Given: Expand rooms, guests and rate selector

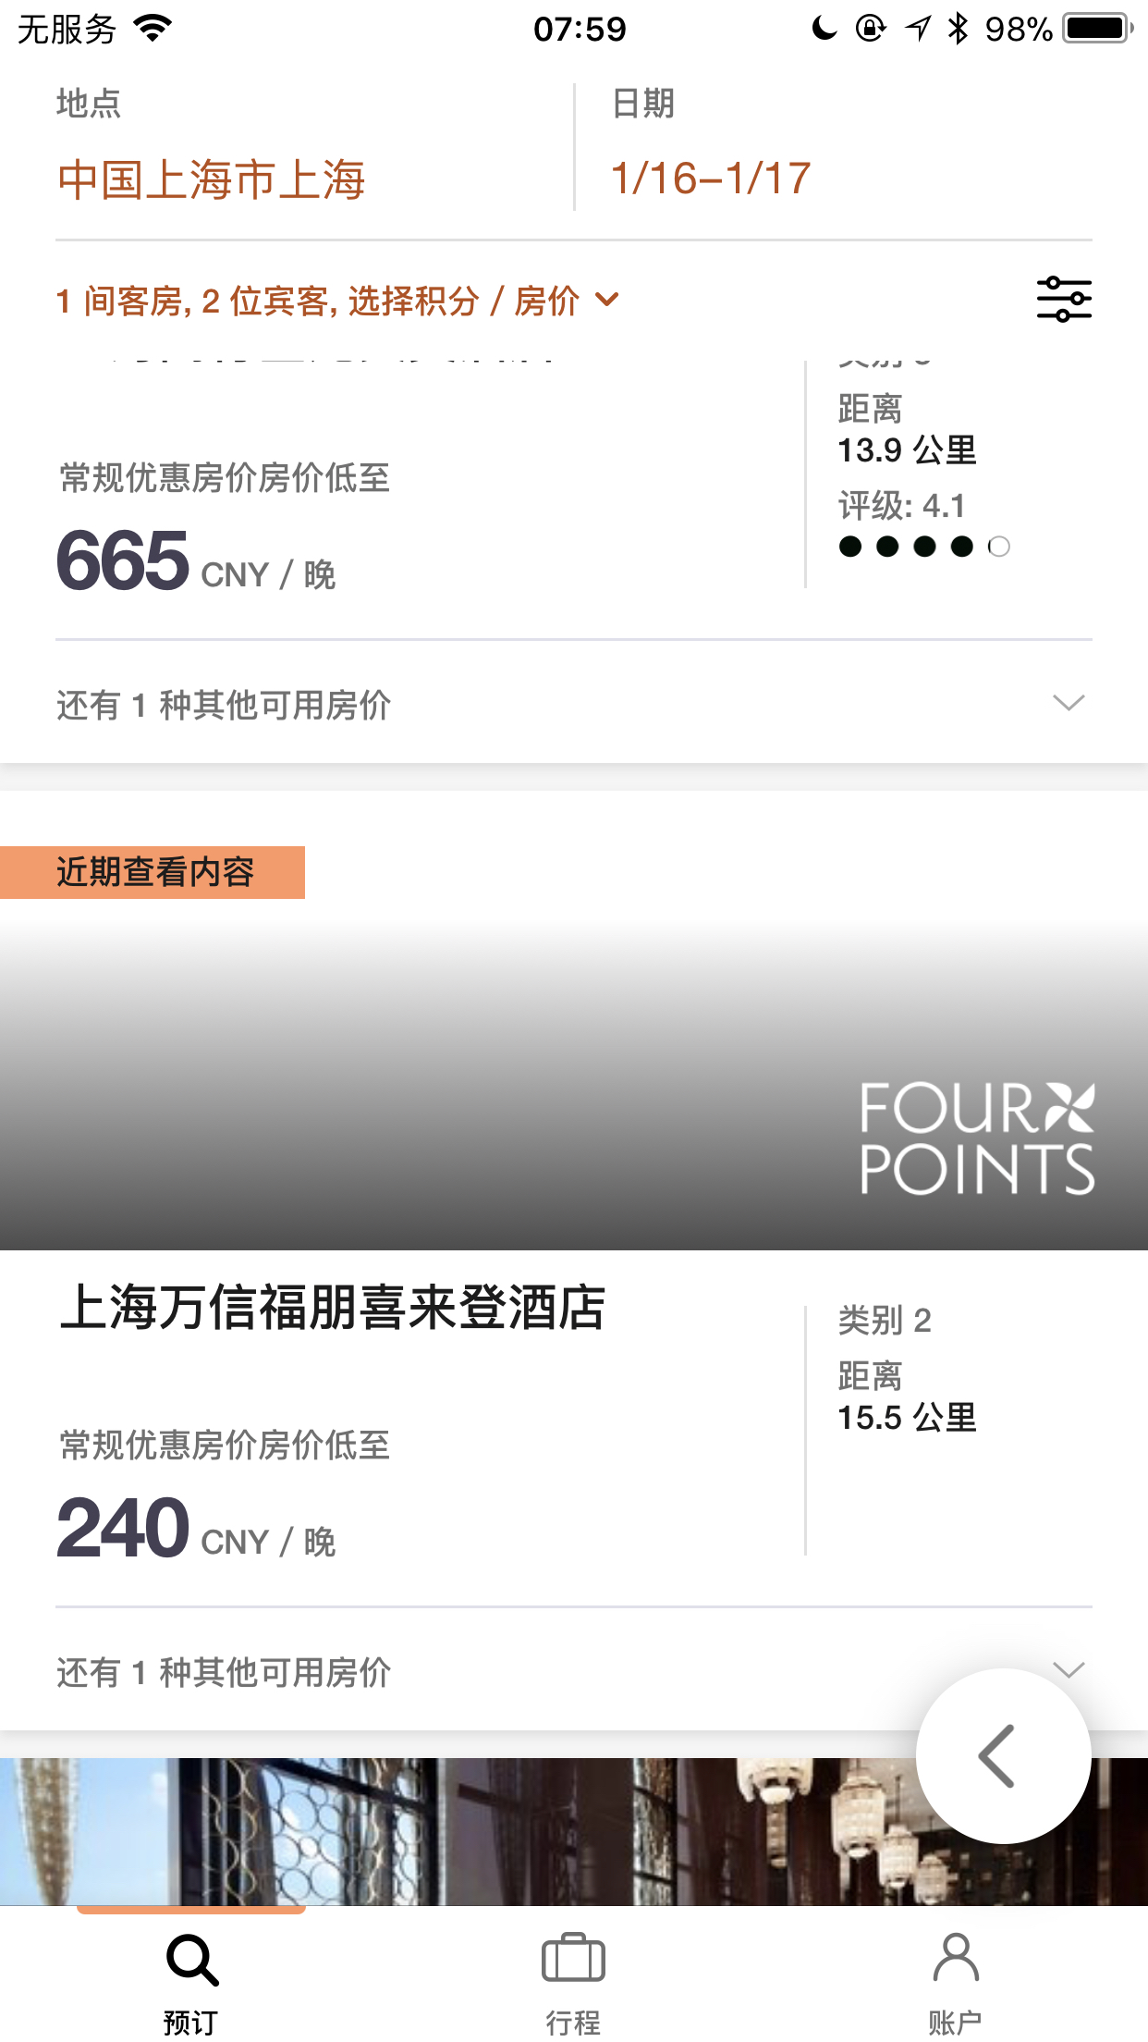Looking at the screenshot, I should point(337,301).
